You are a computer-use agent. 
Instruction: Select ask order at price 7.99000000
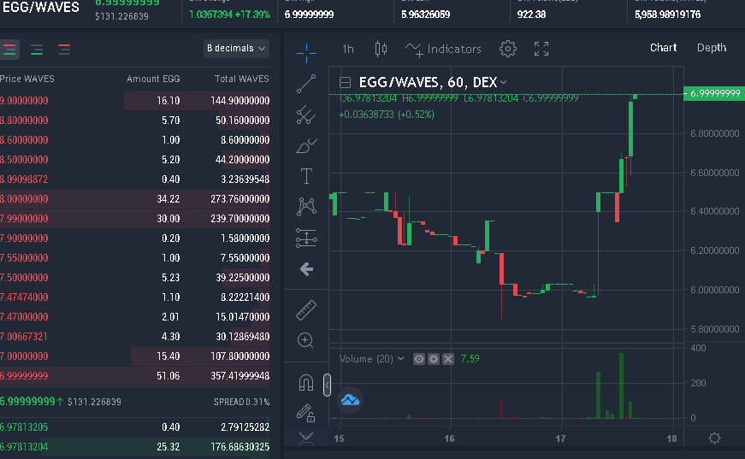[134, 219]
